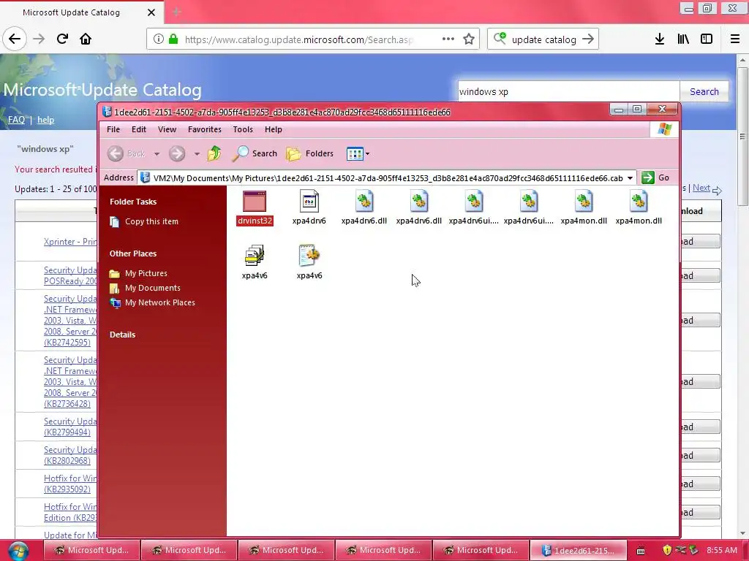749x561 pixels.
Task: Collapse the Folder Tasks section header
Action: click(133, 202)
